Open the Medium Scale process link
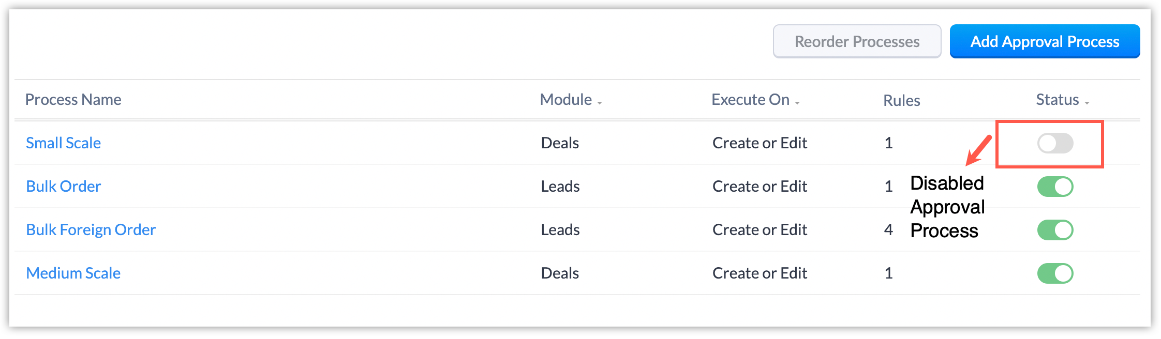This screenshot has width=1161, height=339. point(73,273)
